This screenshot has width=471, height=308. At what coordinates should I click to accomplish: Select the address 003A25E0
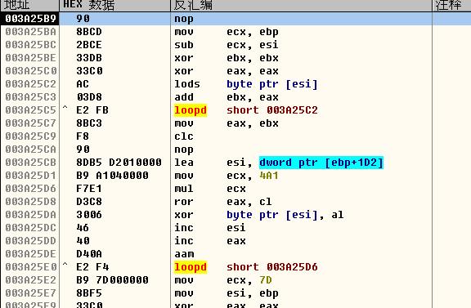(30, 267)
